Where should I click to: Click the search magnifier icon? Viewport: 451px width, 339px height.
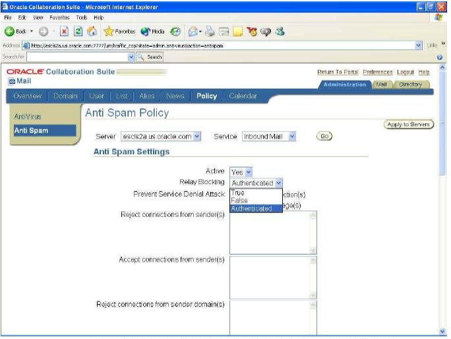[x=140, y=57]
